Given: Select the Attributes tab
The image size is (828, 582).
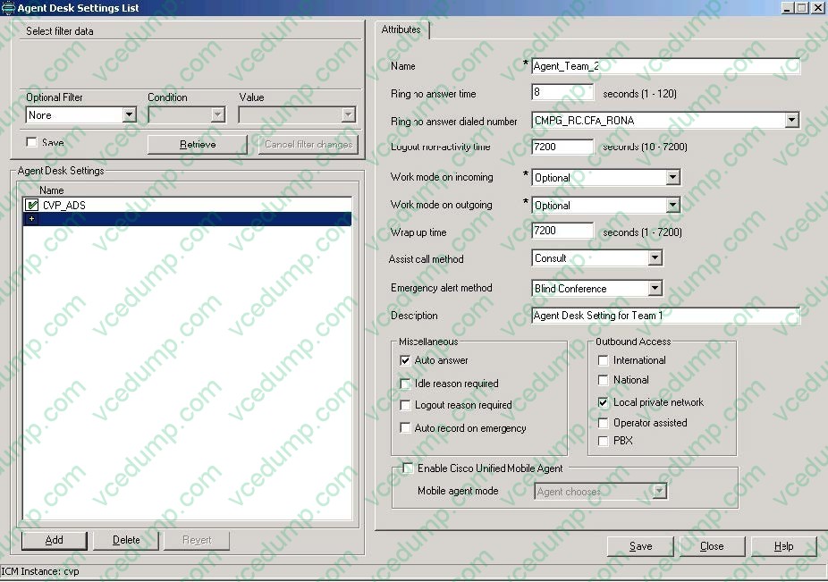Looking at the screenshot, I should (x=401, y=30).
